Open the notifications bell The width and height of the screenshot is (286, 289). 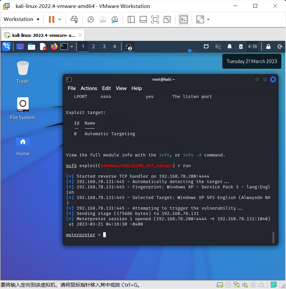click(230, 47)
